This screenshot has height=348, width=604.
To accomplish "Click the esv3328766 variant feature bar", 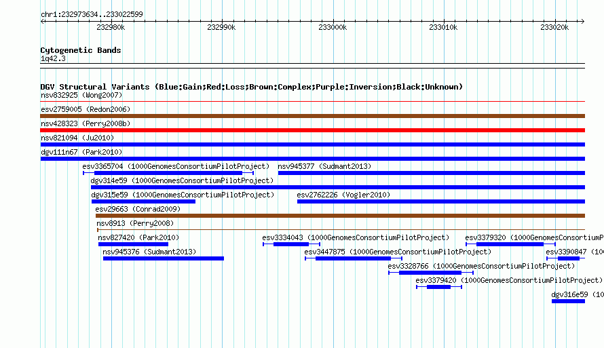I will [x=431, y=273].
